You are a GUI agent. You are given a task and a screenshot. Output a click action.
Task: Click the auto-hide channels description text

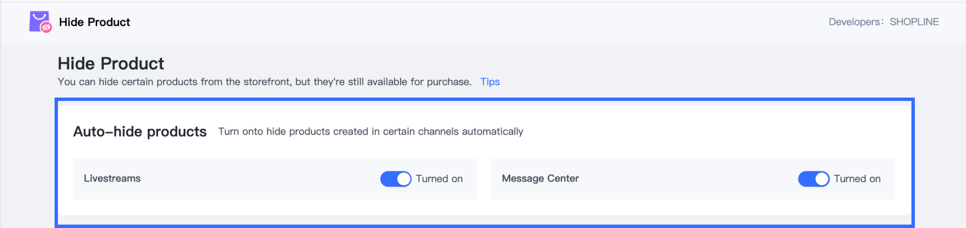370,132
